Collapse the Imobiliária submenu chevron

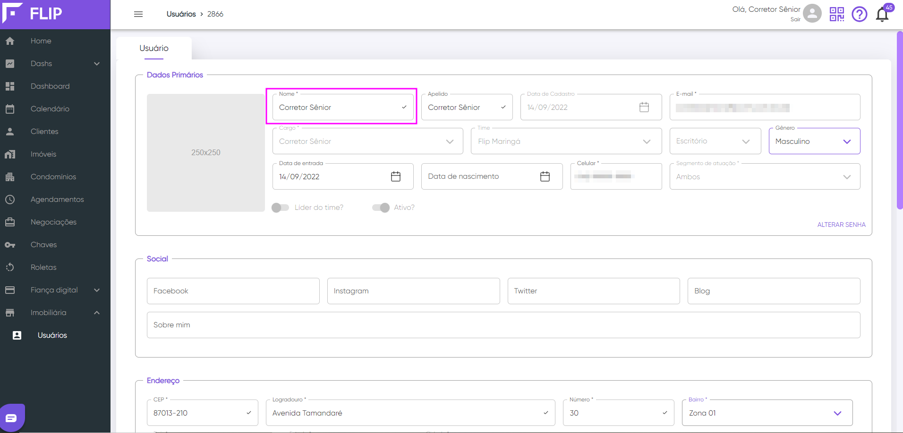tap(97, 313)
